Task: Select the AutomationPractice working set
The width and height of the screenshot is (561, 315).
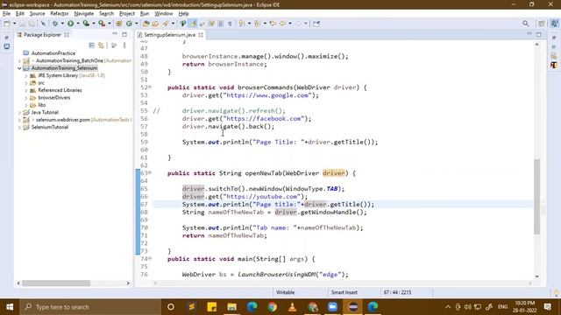Action: click(x=53, y=53)
